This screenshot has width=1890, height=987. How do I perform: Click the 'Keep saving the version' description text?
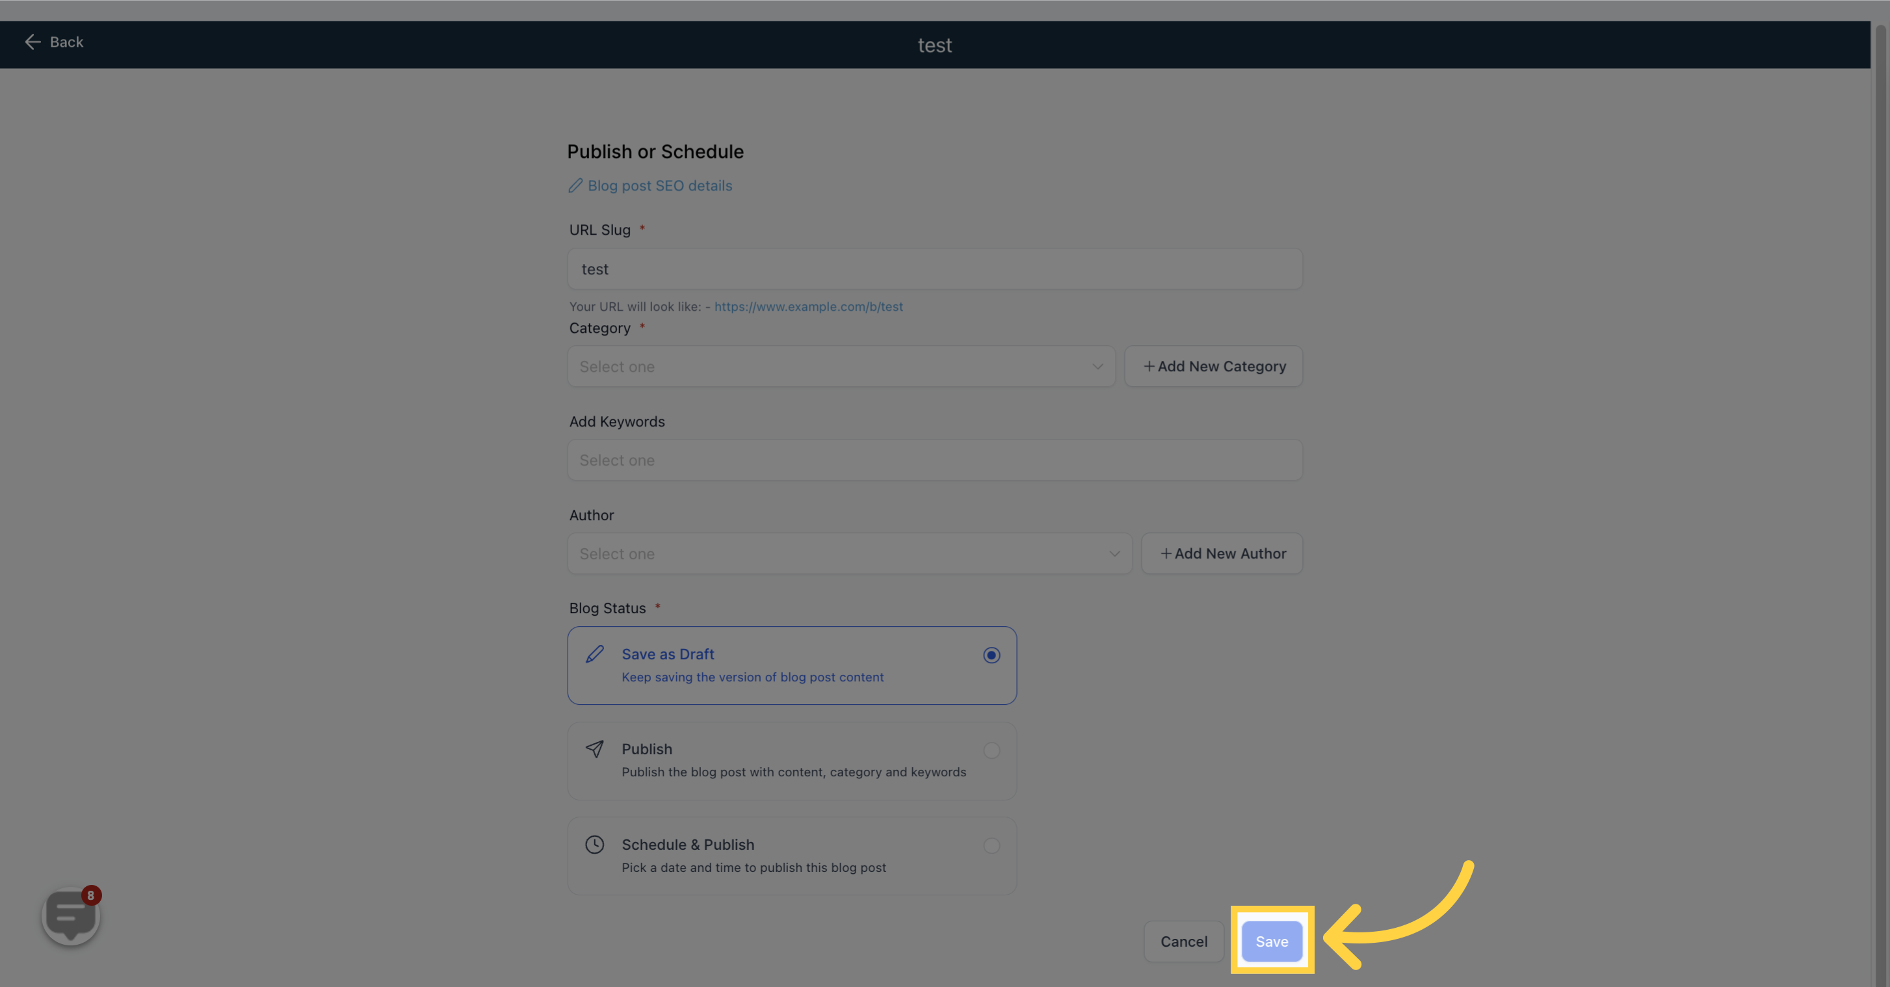(753, 678)
